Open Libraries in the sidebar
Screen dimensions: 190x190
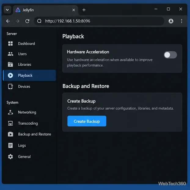[29, 64]
